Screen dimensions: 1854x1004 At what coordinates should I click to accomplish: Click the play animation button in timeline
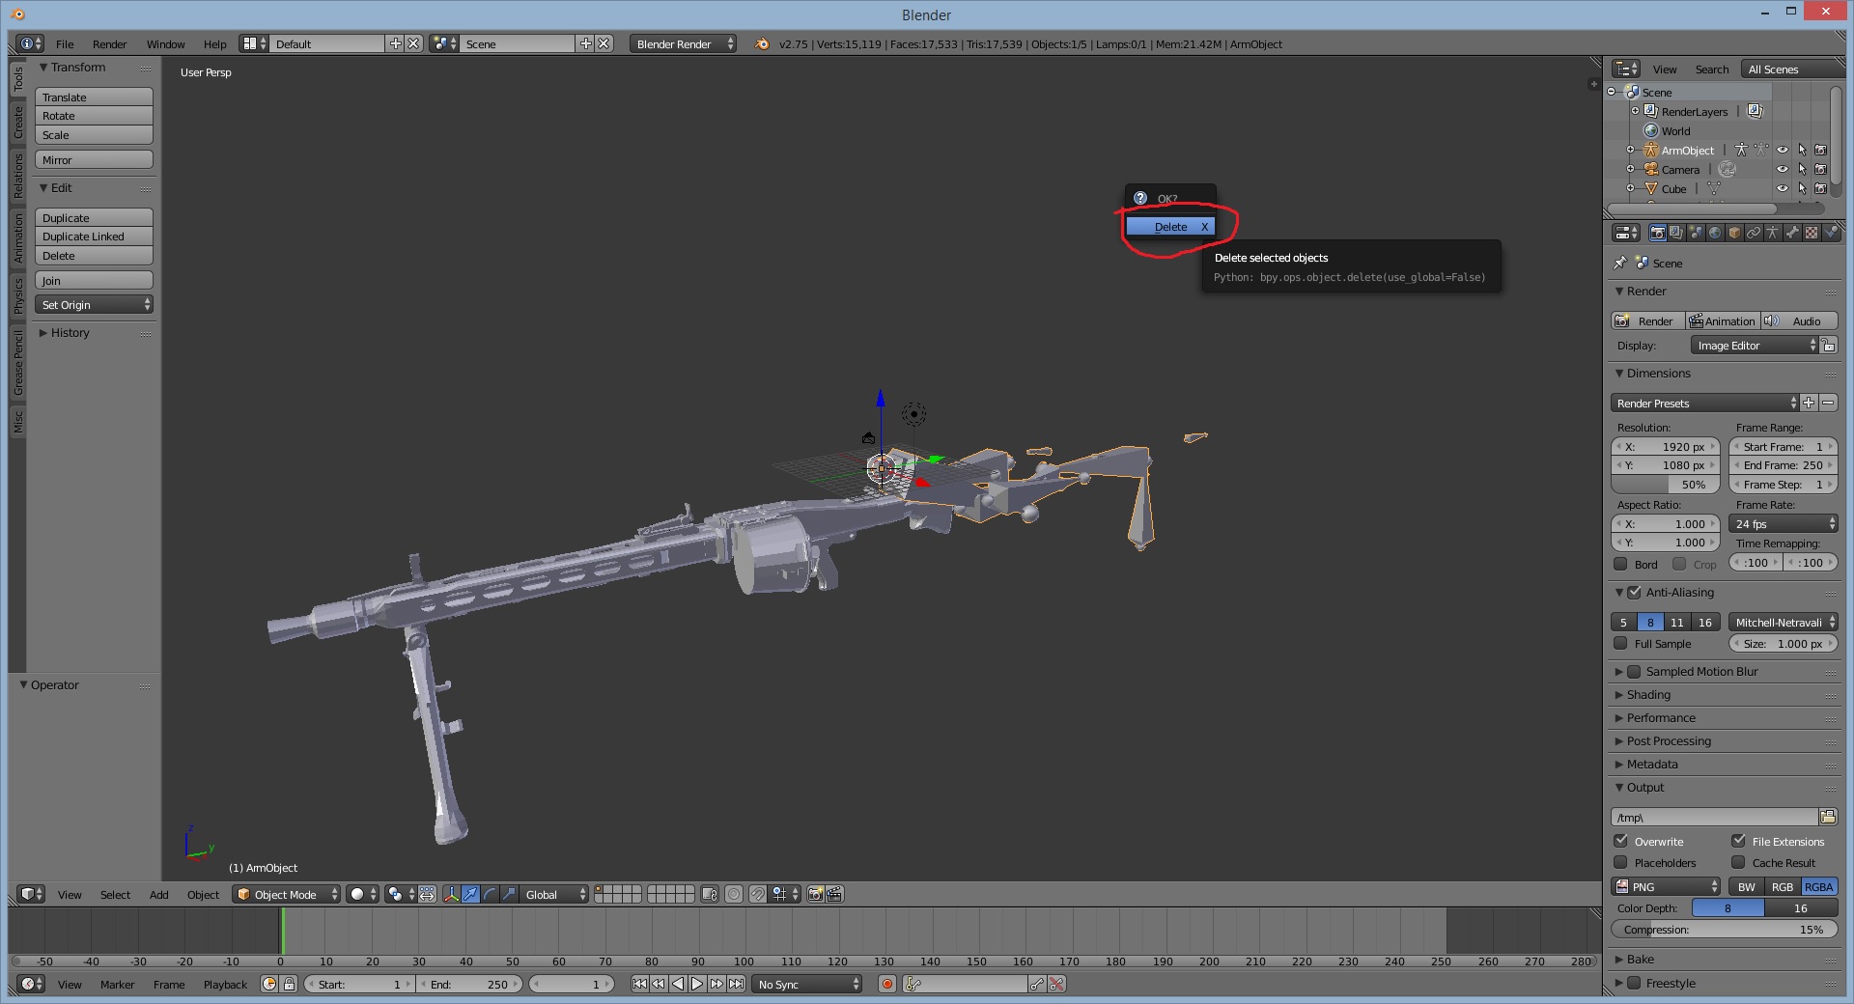pos(697,984)
